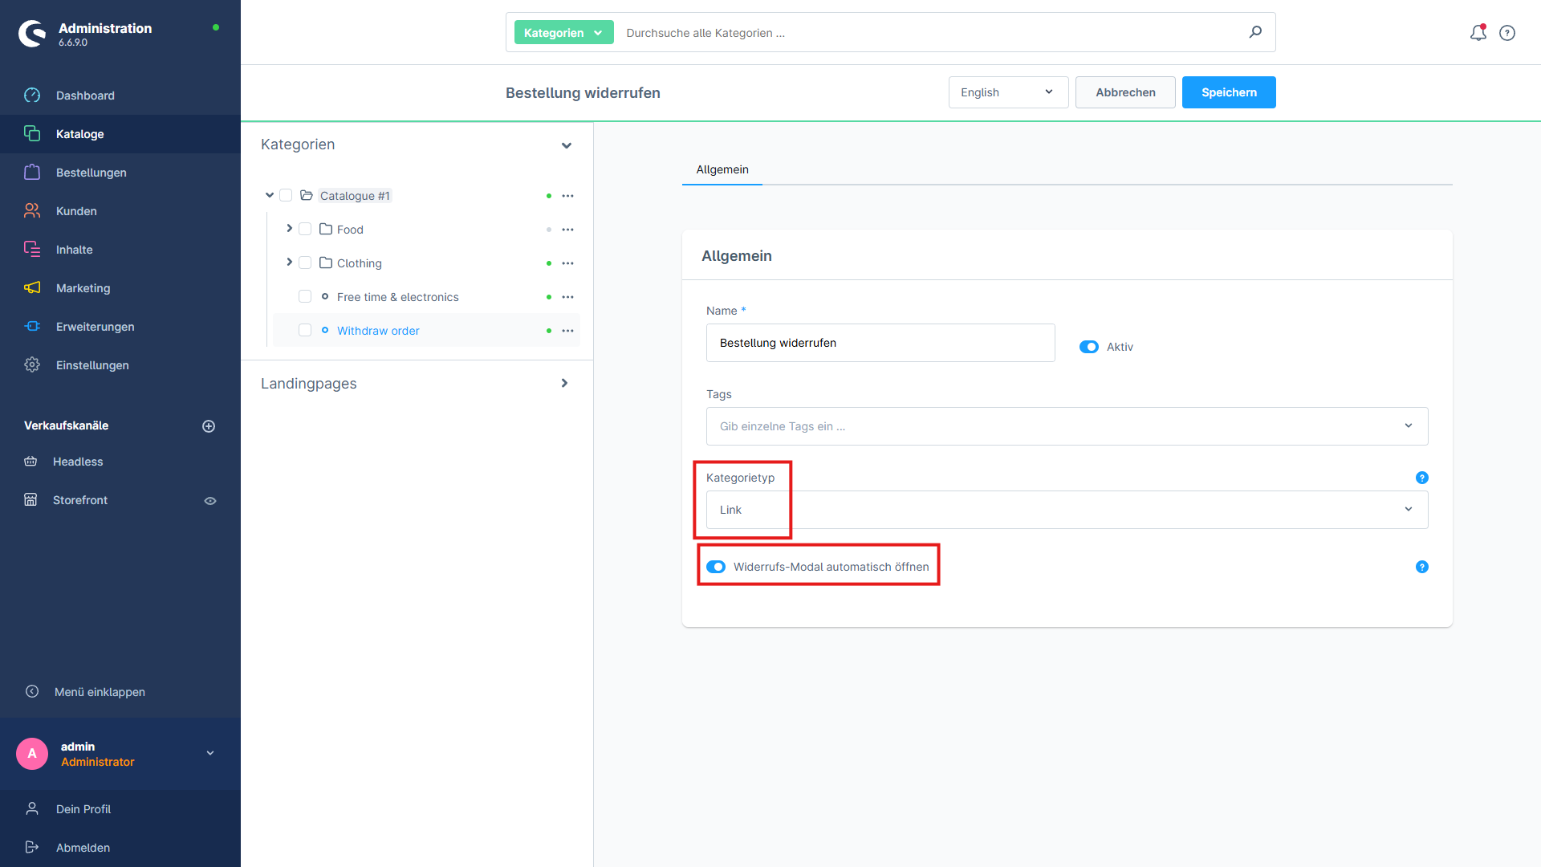Toggle the Aktiv switch

tap(1088, 347)
